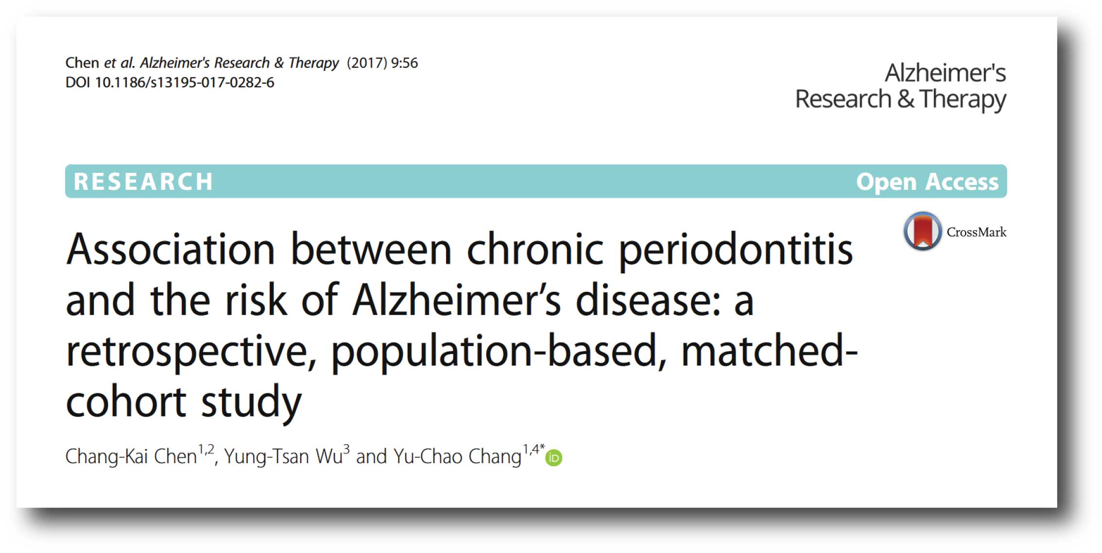
Task: Select author name Yu-Chao Chang
Action: tap(457, 456)
